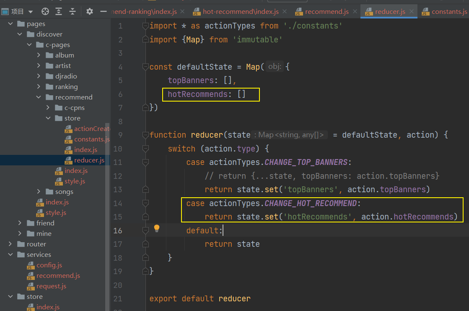Expand the router folder
This screenshot has height=311, width=469.
pyautogui.click(x=10, y=243)
